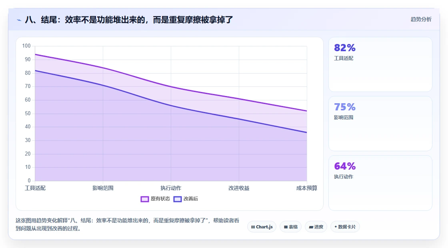This screenshot has height=248, width=448.
Task: Click the 0 y-axis value
Action: coord(29,180)
